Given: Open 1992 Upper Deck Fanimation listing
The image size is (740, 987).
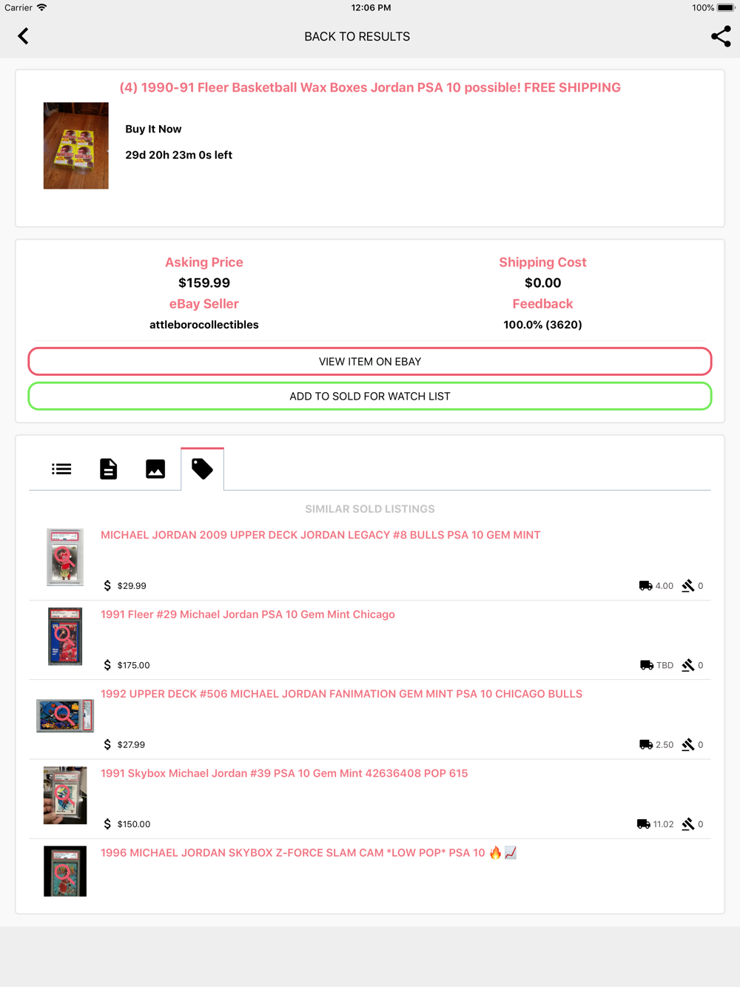Looking at the screenshot, I should (x=341, y=694).
